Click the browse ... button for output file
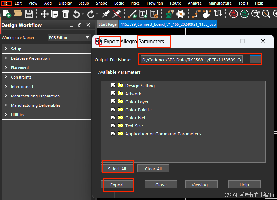Viewport: 277px width, 200px height. [x=256, y=60]
